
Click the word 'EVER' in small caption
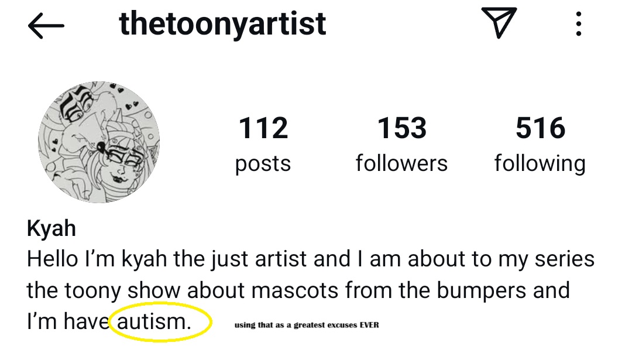pos(368,325)
